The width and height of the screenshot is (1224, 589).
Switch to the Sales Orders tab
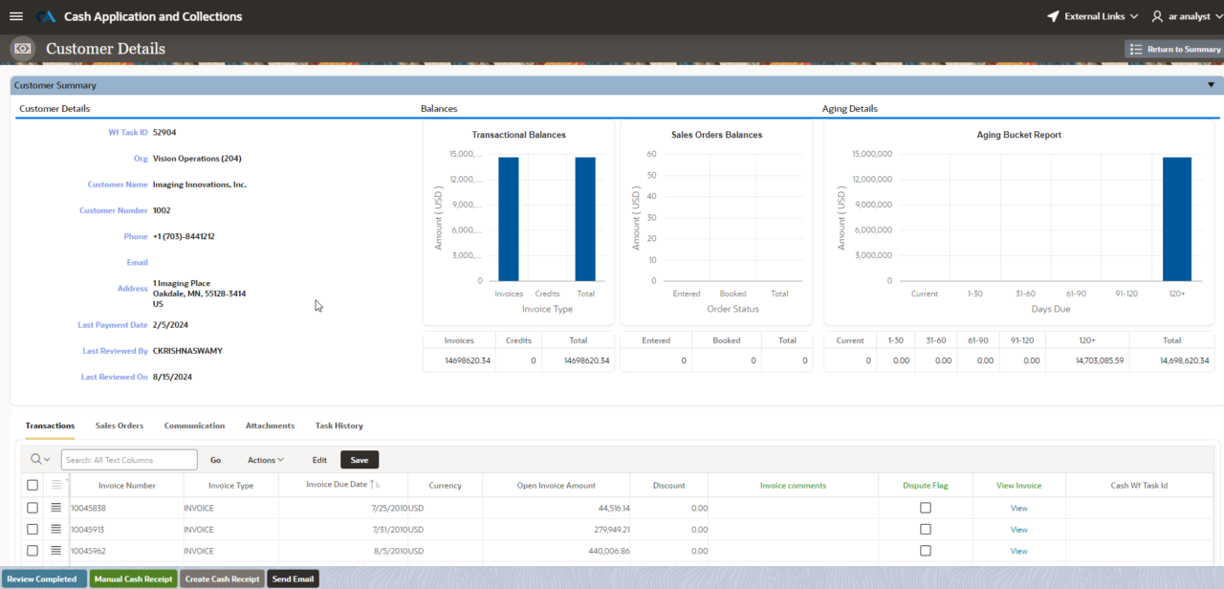coord(119,425)
